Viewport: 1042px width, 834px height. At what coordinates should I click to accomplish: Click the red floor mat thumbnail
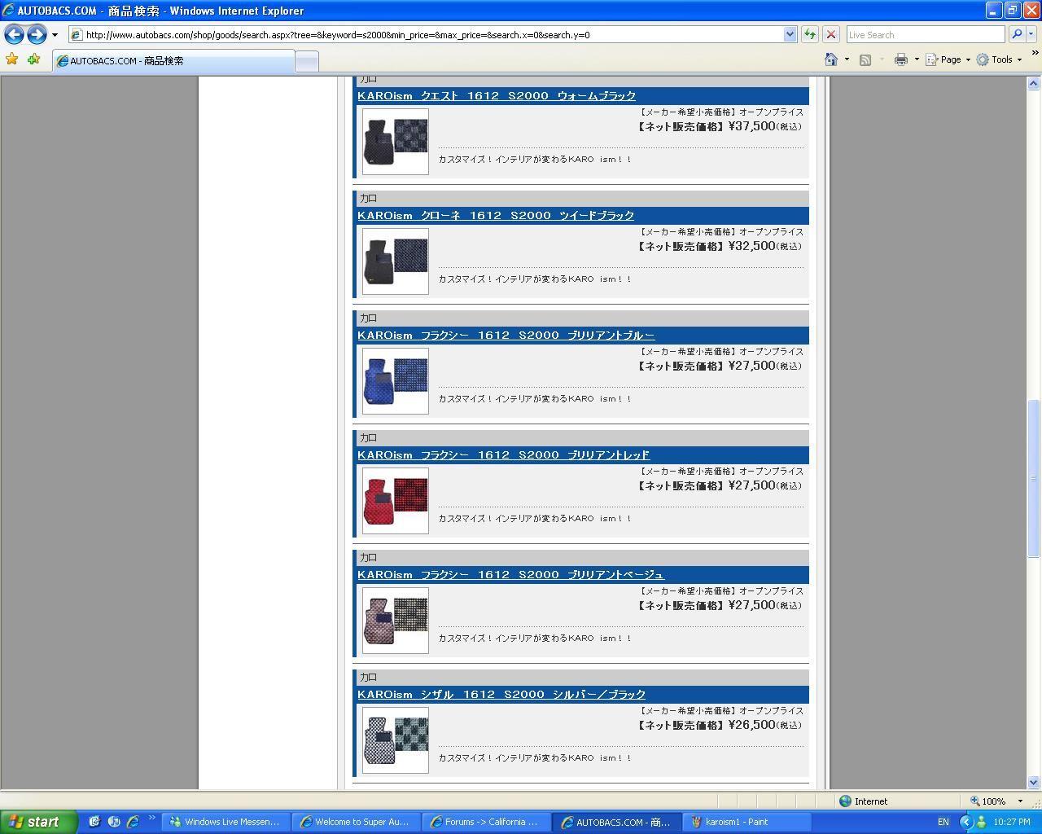coord(395,501)
